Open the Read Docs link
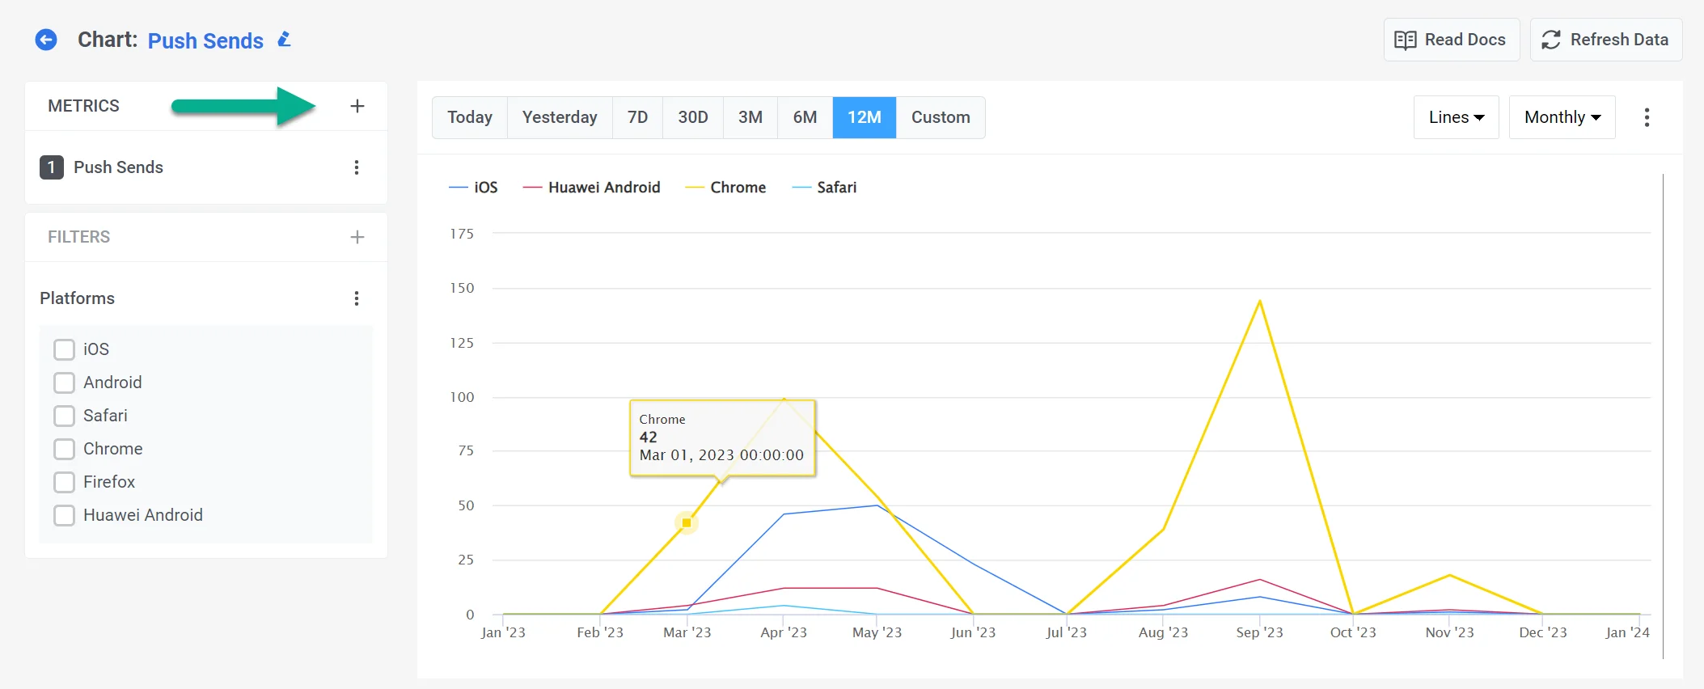 (x=1451, y=40)
